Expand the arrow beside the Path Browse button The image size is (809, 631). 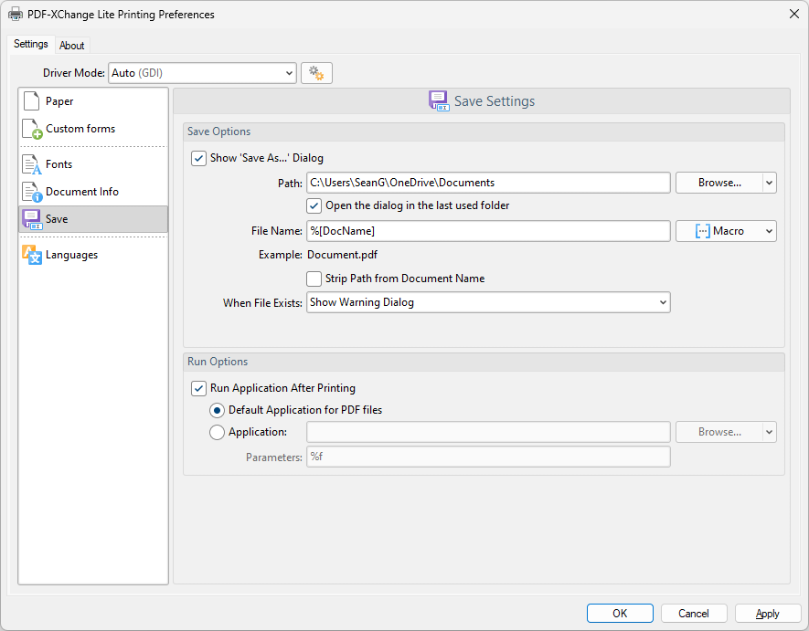tap(769, 183)
